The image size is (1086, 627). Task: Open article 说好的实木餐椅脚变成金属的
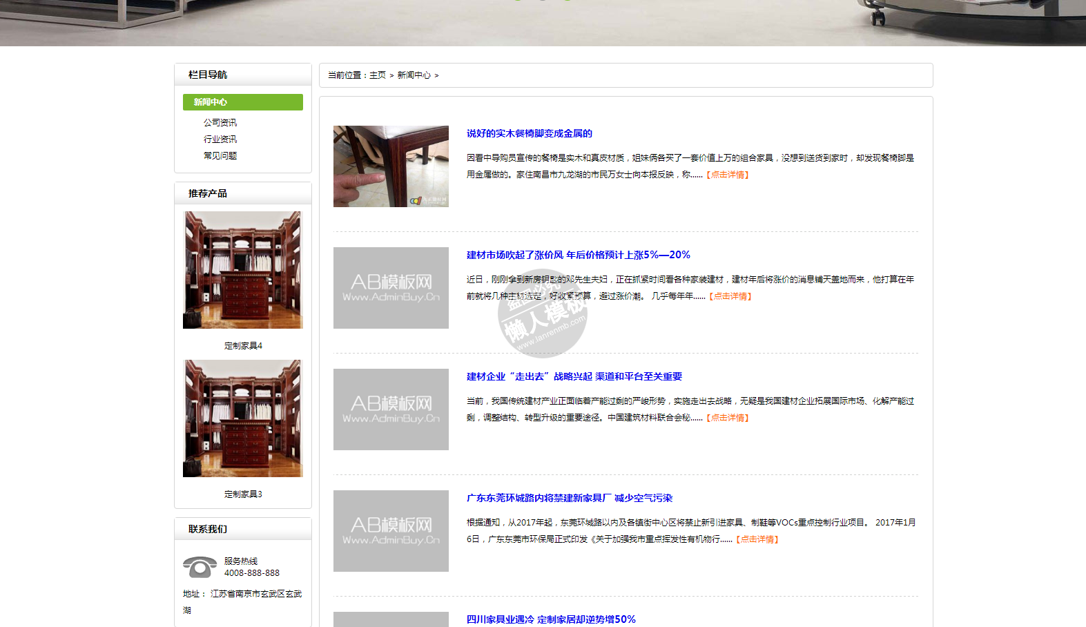coord(529,133)
